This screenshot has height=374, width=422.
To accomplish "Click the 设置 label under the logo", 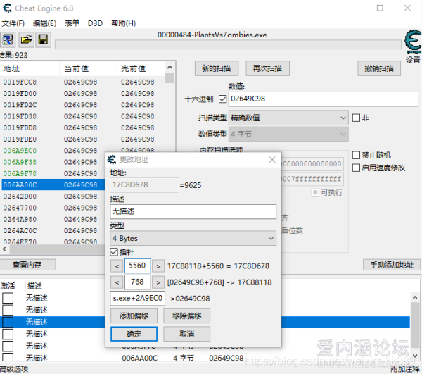I will [413, 60].
